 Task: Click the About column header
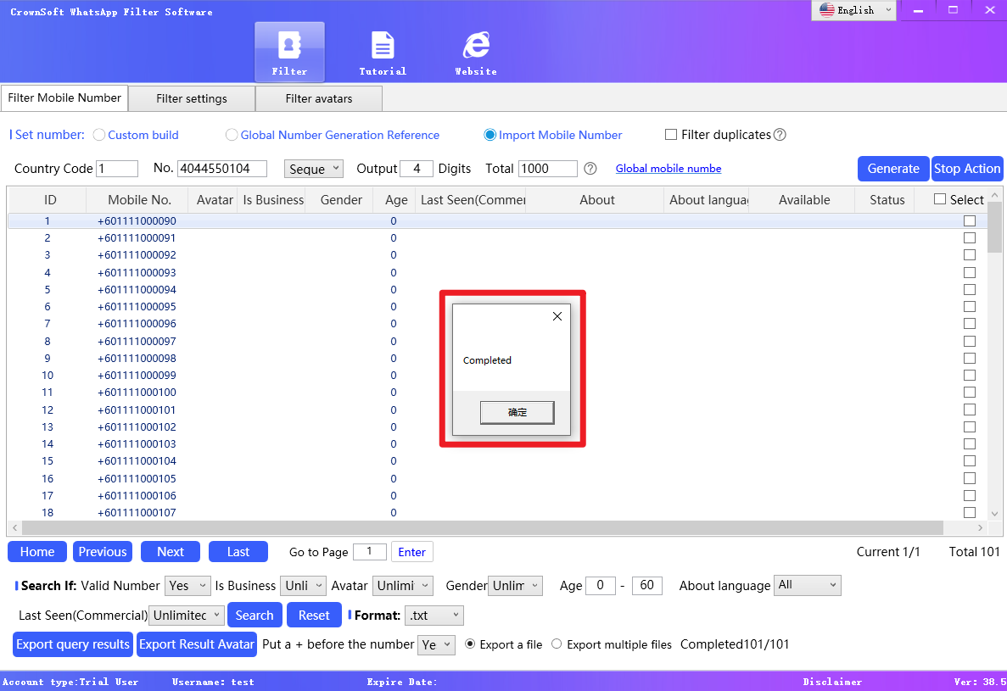click(x=597, y=200)
